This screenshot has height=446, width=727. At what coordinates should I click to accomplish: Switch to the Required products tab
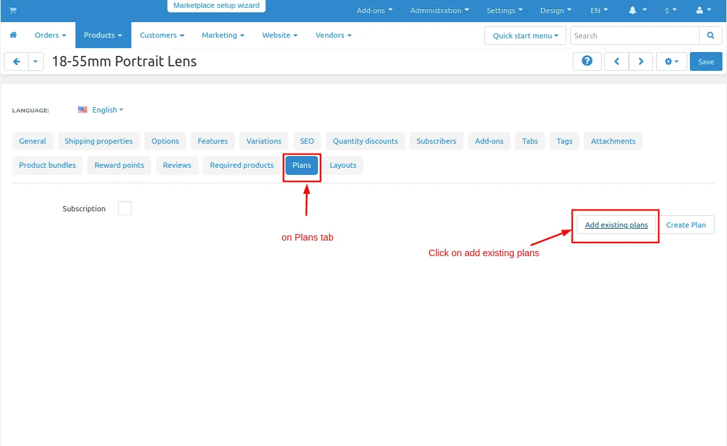[241, 165]
